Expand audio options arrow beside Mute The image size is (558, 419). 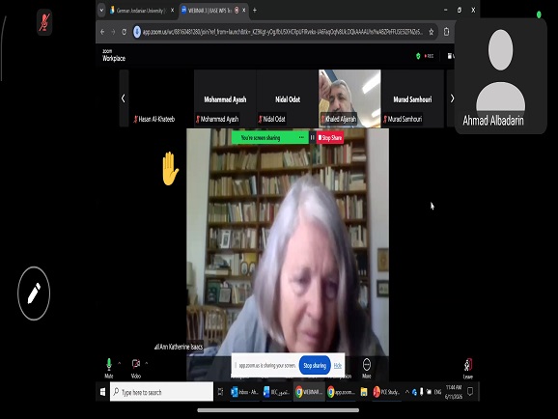[x=120, y=363]
